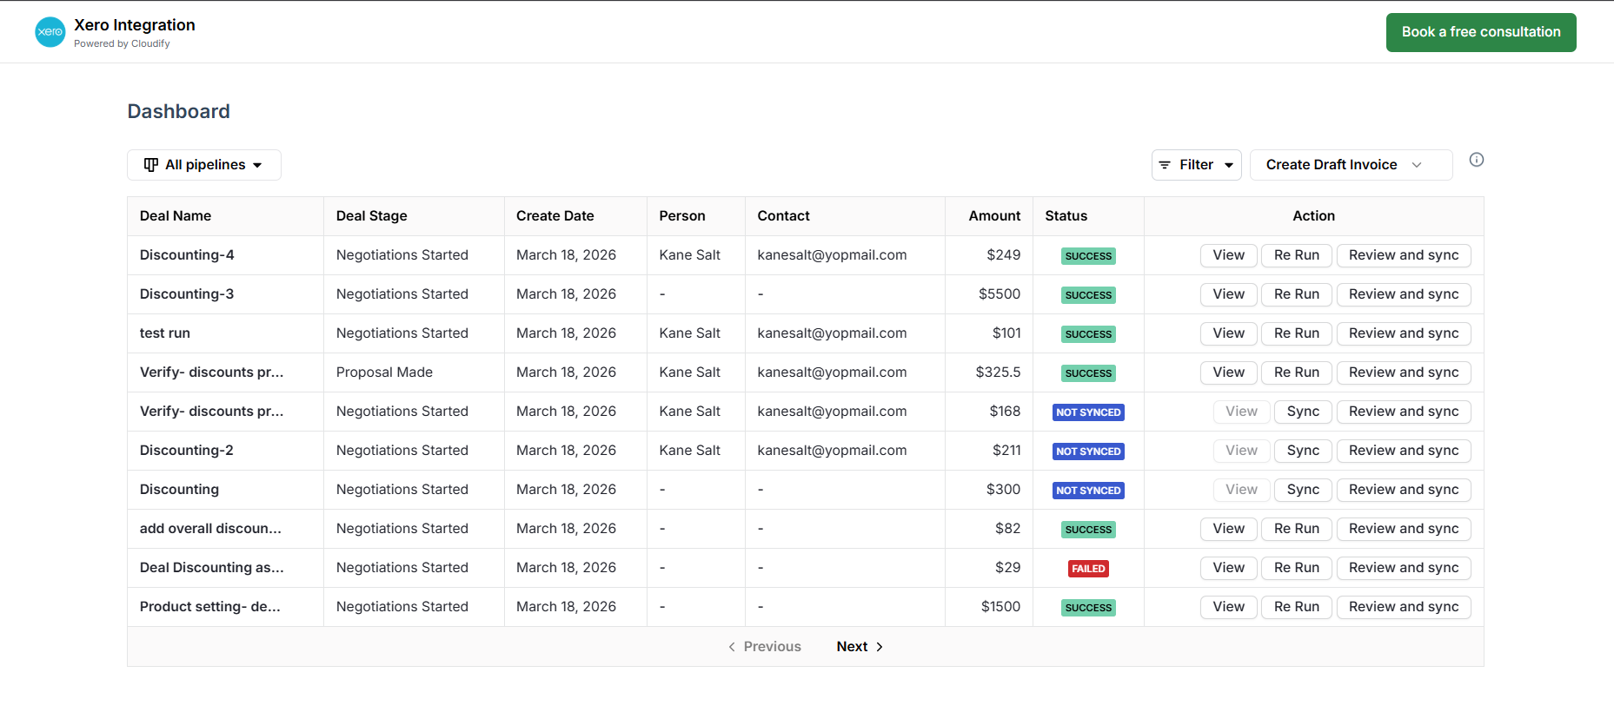The height and width of the screenshot is (712, 1614).
Task: Review and sync the $325.5 deal
Action: pyautogui.click(x=1404, y=372)
